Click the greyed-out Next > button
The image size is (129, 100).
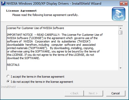(x=93, y=93)
